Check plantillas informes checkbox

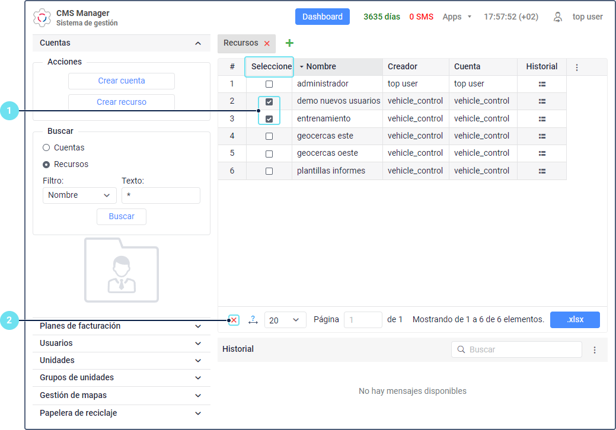(269, 171)
